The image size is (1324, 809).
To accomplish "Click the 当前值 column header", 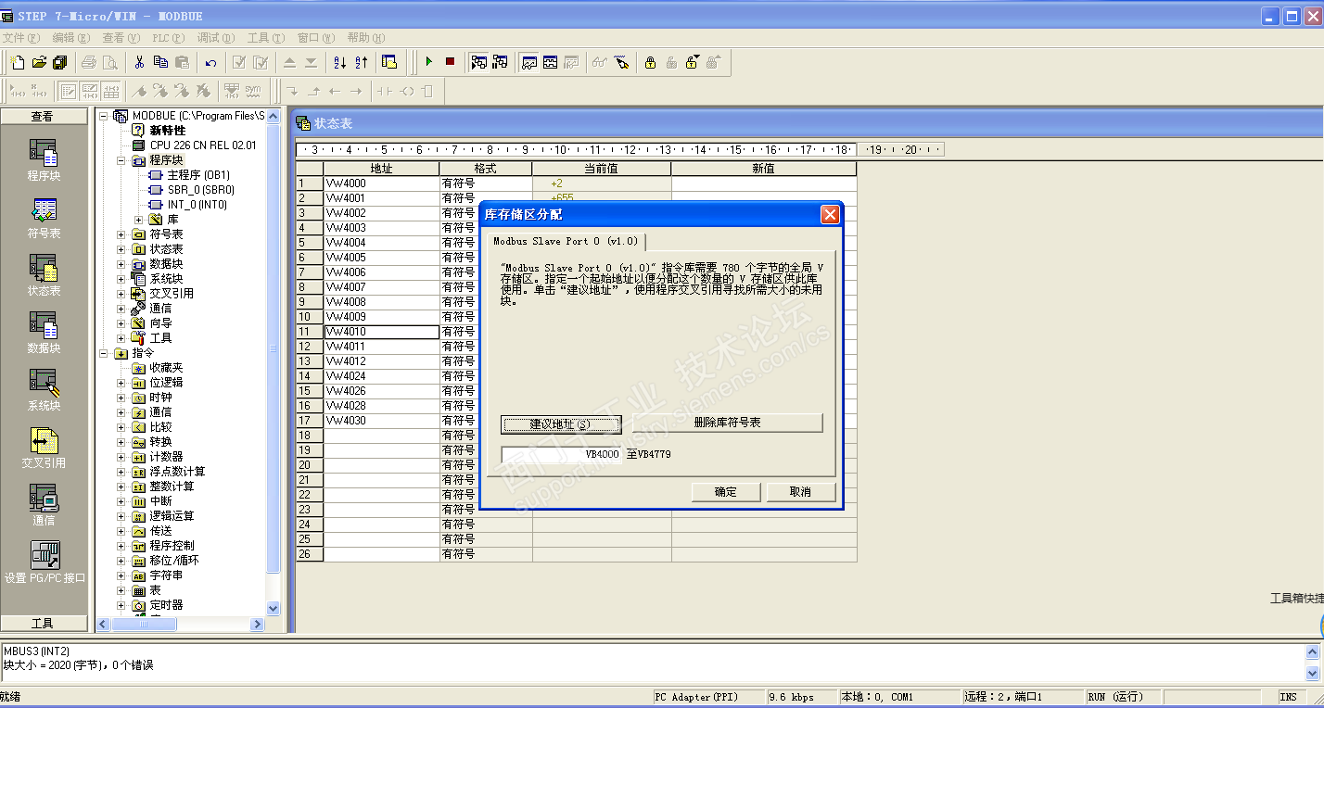I will tap(602, 169).
